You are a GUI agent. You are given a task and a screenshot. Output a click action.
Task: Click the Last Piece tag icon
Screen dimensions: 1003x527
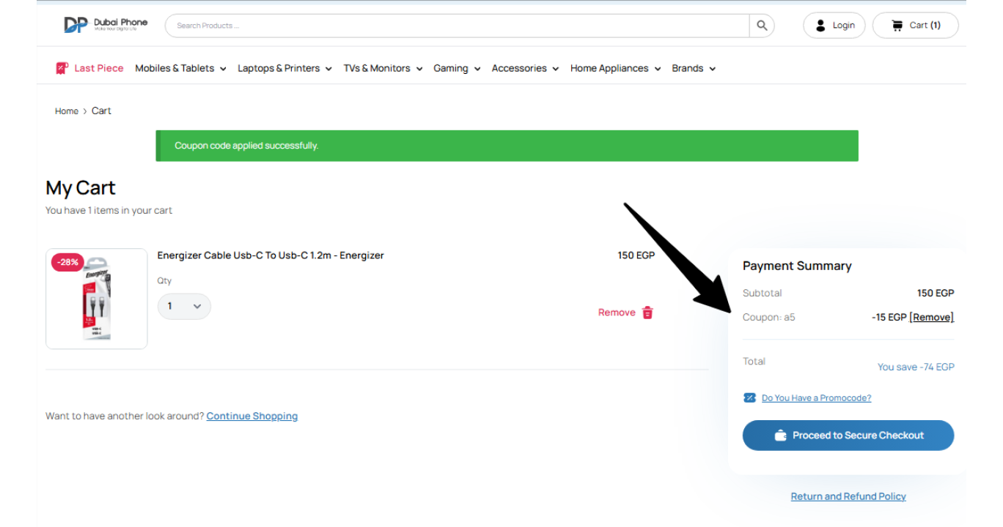tap(62, 68)
